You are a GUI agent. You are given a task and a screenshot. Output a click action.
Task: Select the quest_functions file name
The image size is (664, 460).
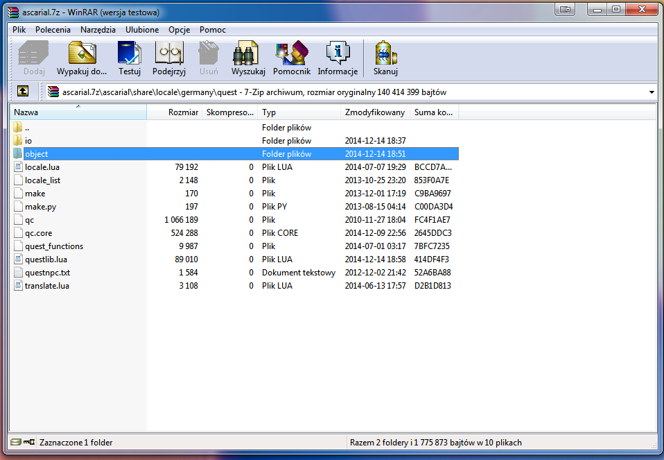coord(54,246)
